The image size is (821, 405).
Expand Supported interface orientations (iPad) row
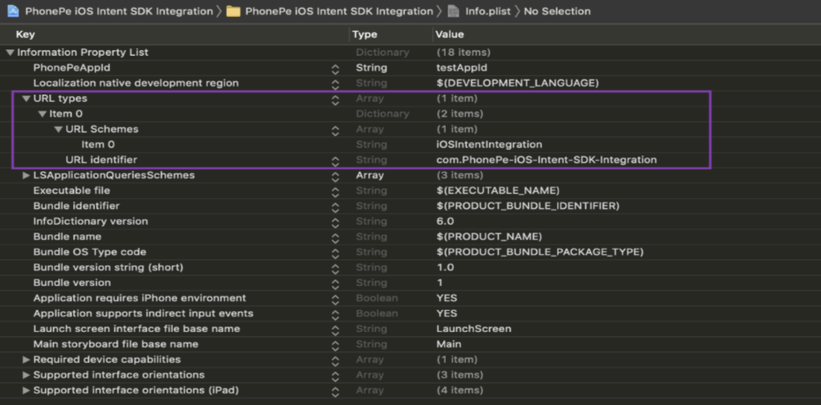(x=26, y=390)
